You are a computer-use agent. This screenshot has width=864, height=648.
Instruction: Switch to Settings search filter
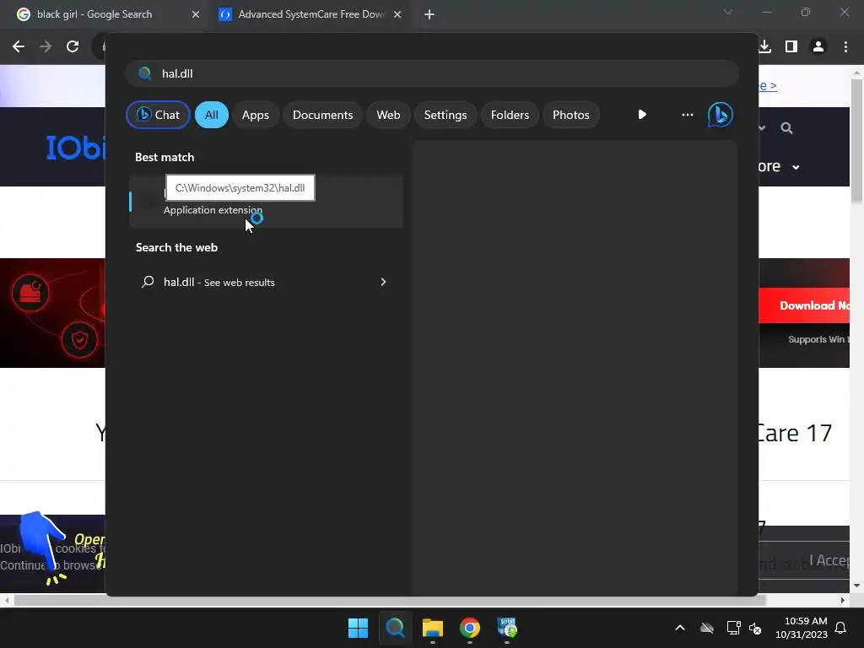coord(445,115)
